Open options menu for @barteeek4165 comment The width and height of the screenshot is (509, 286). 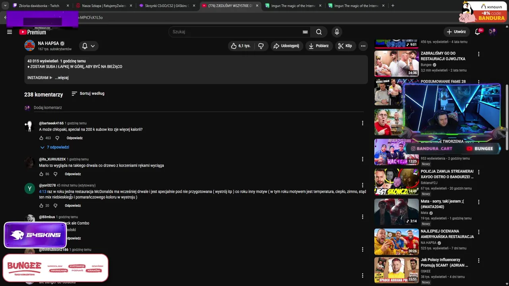[362, 123]
